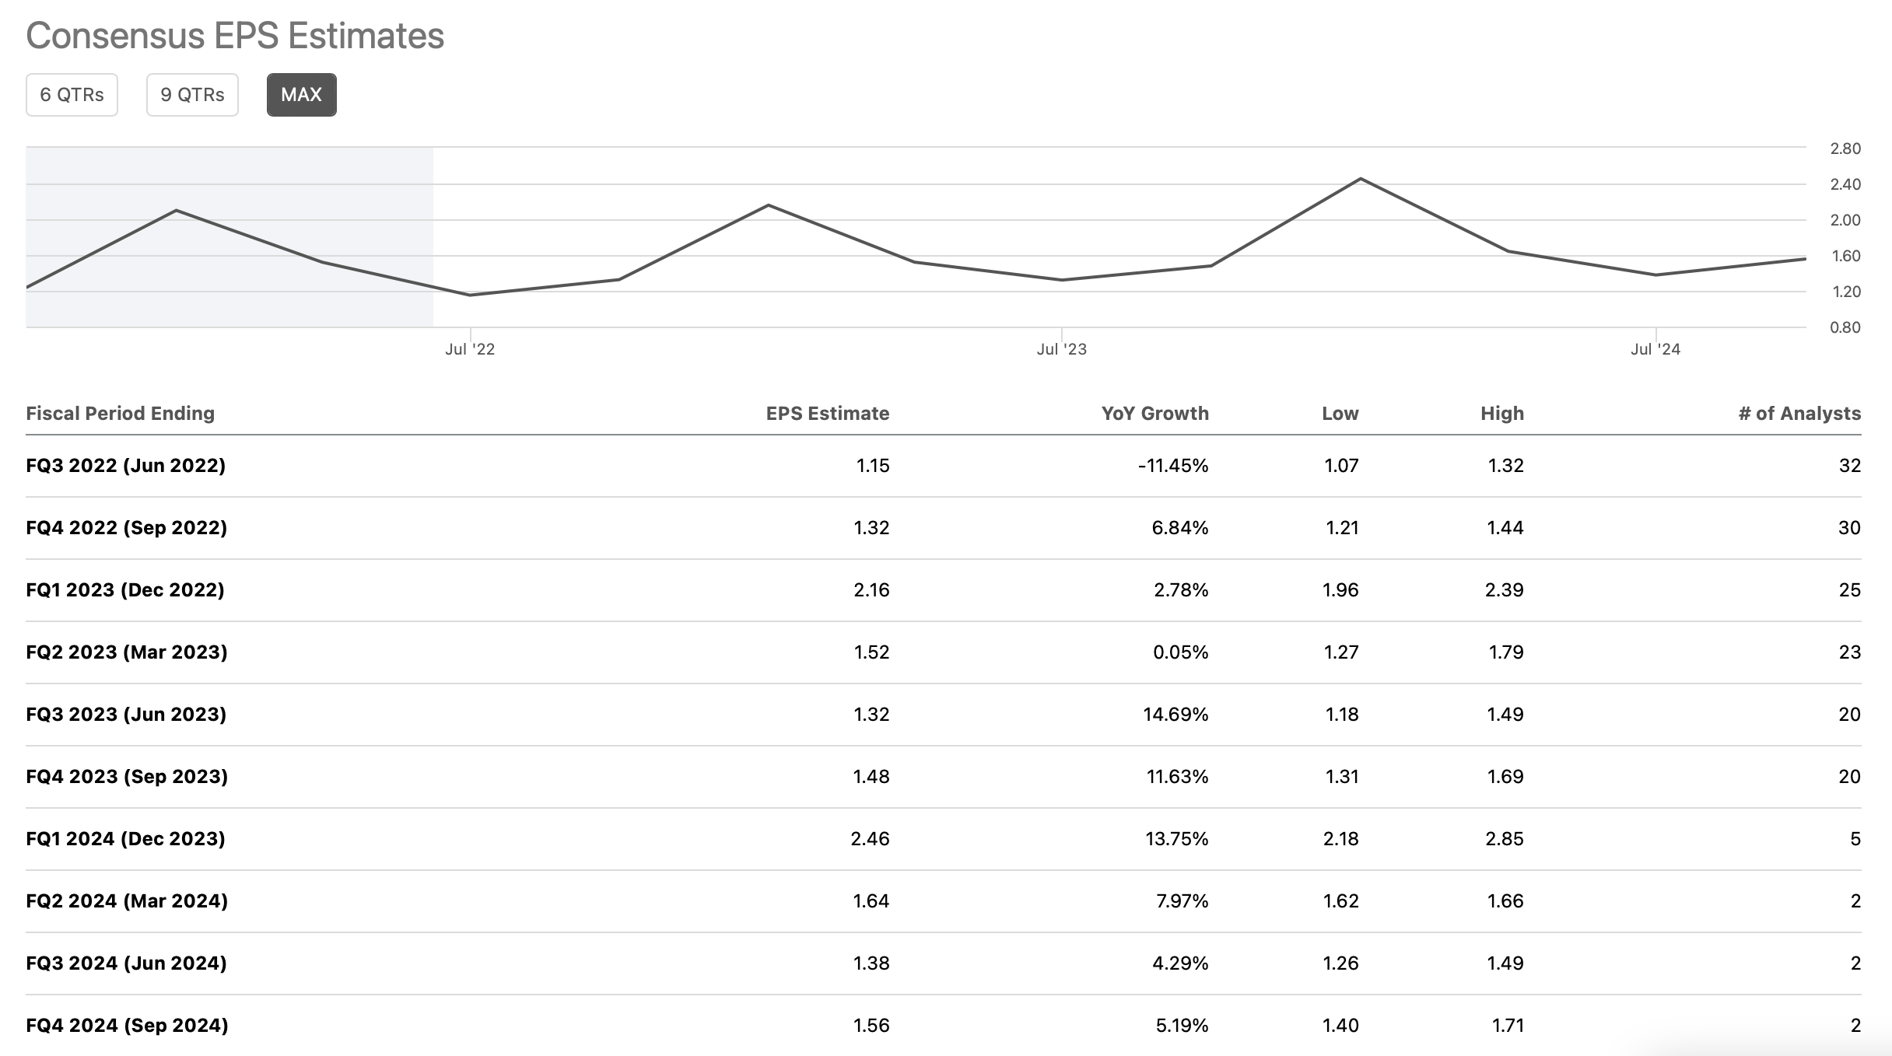Select the 6 QTRs view button
Image resolution: width=1892 pixels, height=1056 pixels.
tap(72, 94)
